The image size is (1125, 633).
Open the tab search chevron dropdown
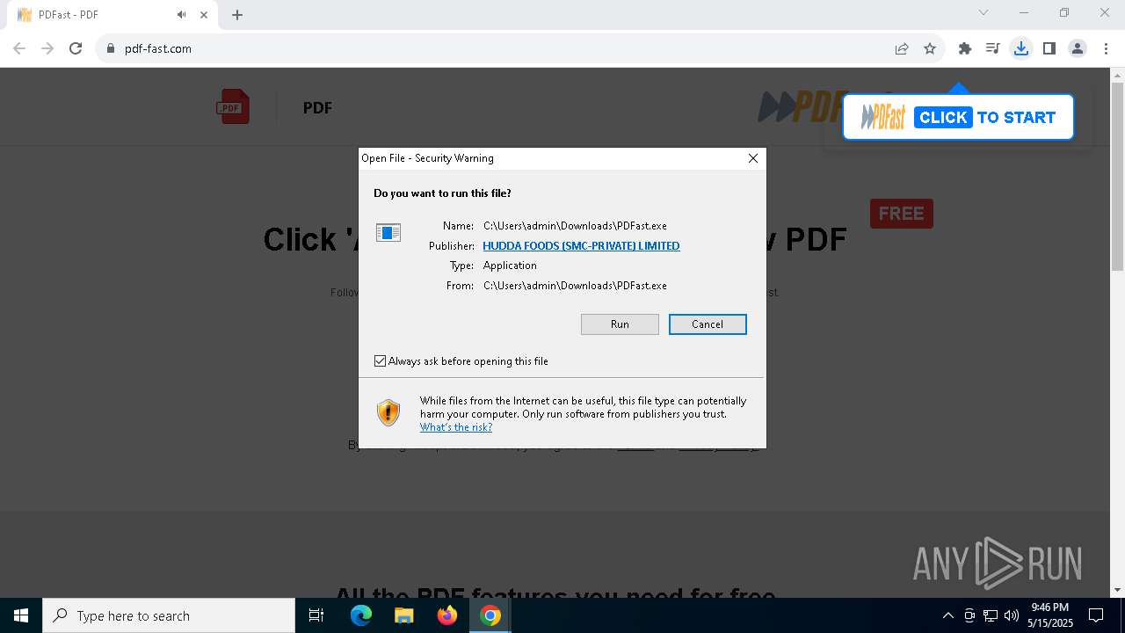point(983,13)
